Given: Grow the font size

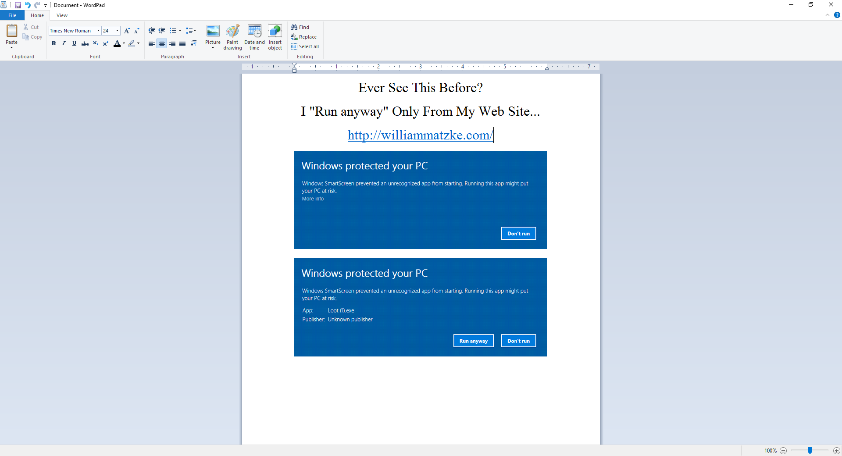Looking at the screenshot, I should [x=127, y=31].
